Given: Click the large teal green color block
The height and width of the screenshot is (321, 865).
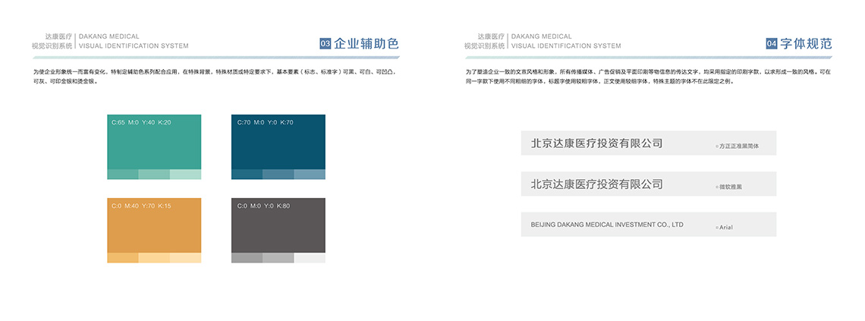Looking at the screenshot, I should [x=154, y=142].
